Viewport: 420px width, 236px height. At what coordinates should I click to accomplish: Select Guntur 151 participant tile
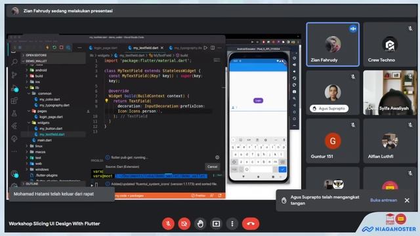click(333, 141)
